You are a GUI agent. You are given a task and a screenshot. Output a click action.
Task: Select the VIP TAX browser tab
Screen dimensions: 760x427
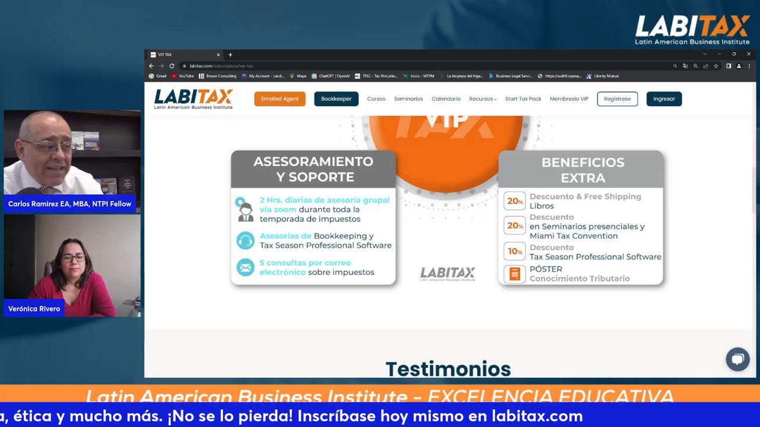point(185,55)
